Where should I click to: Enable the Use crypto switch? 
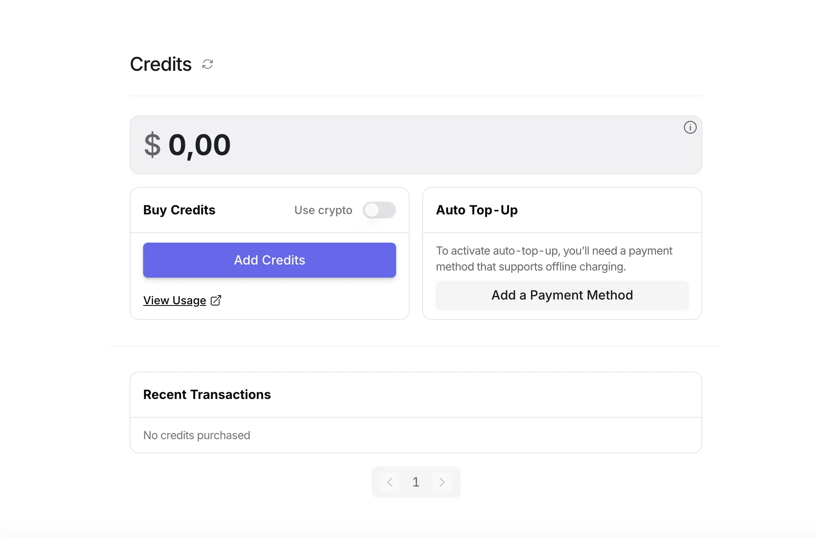point(379,210)
